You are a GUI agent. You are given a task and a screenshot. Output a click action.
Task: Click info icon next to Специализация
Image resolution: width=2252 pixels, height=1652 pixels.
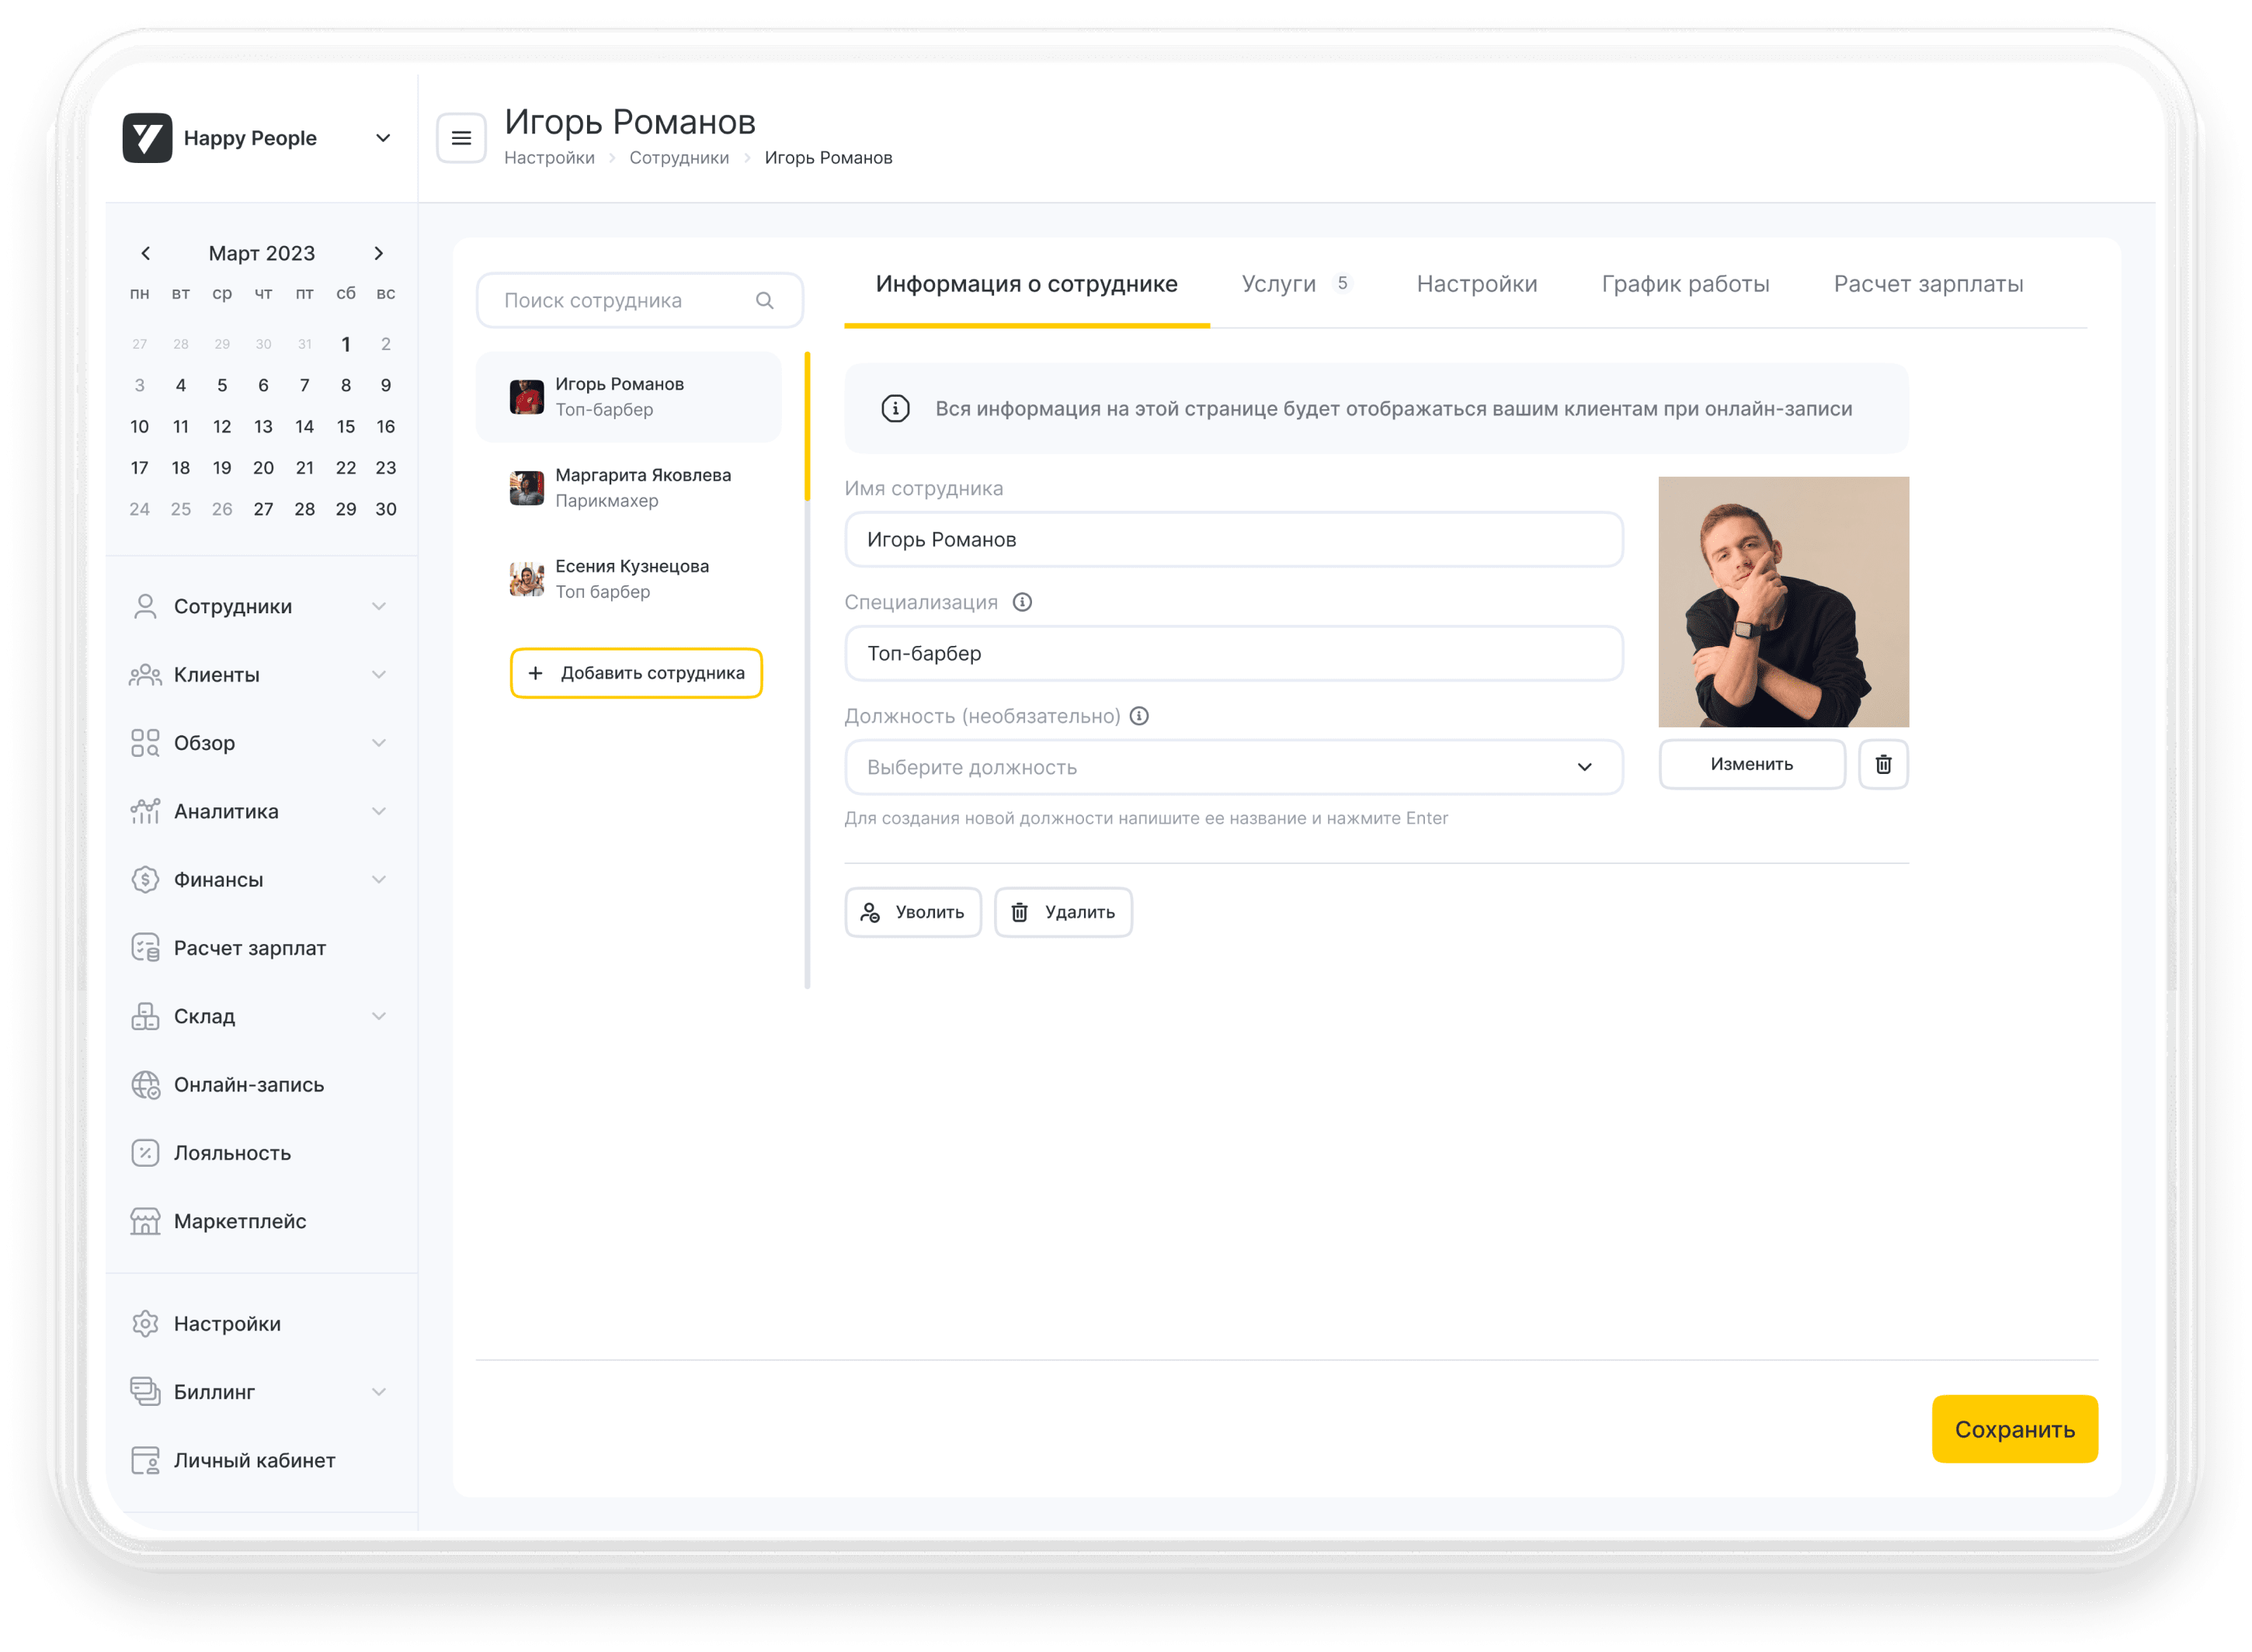pyautogui.click(x=1021, y=603)
